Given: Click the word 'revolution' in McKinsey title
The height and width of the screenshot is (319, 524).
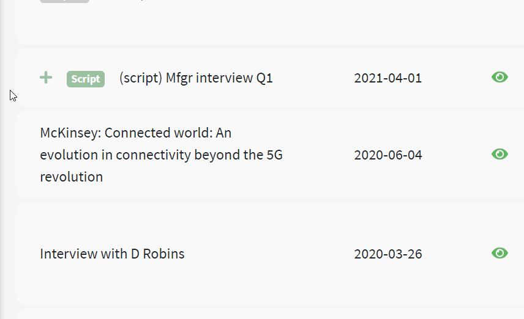Looking at the screenshot, I should [71, 177].
